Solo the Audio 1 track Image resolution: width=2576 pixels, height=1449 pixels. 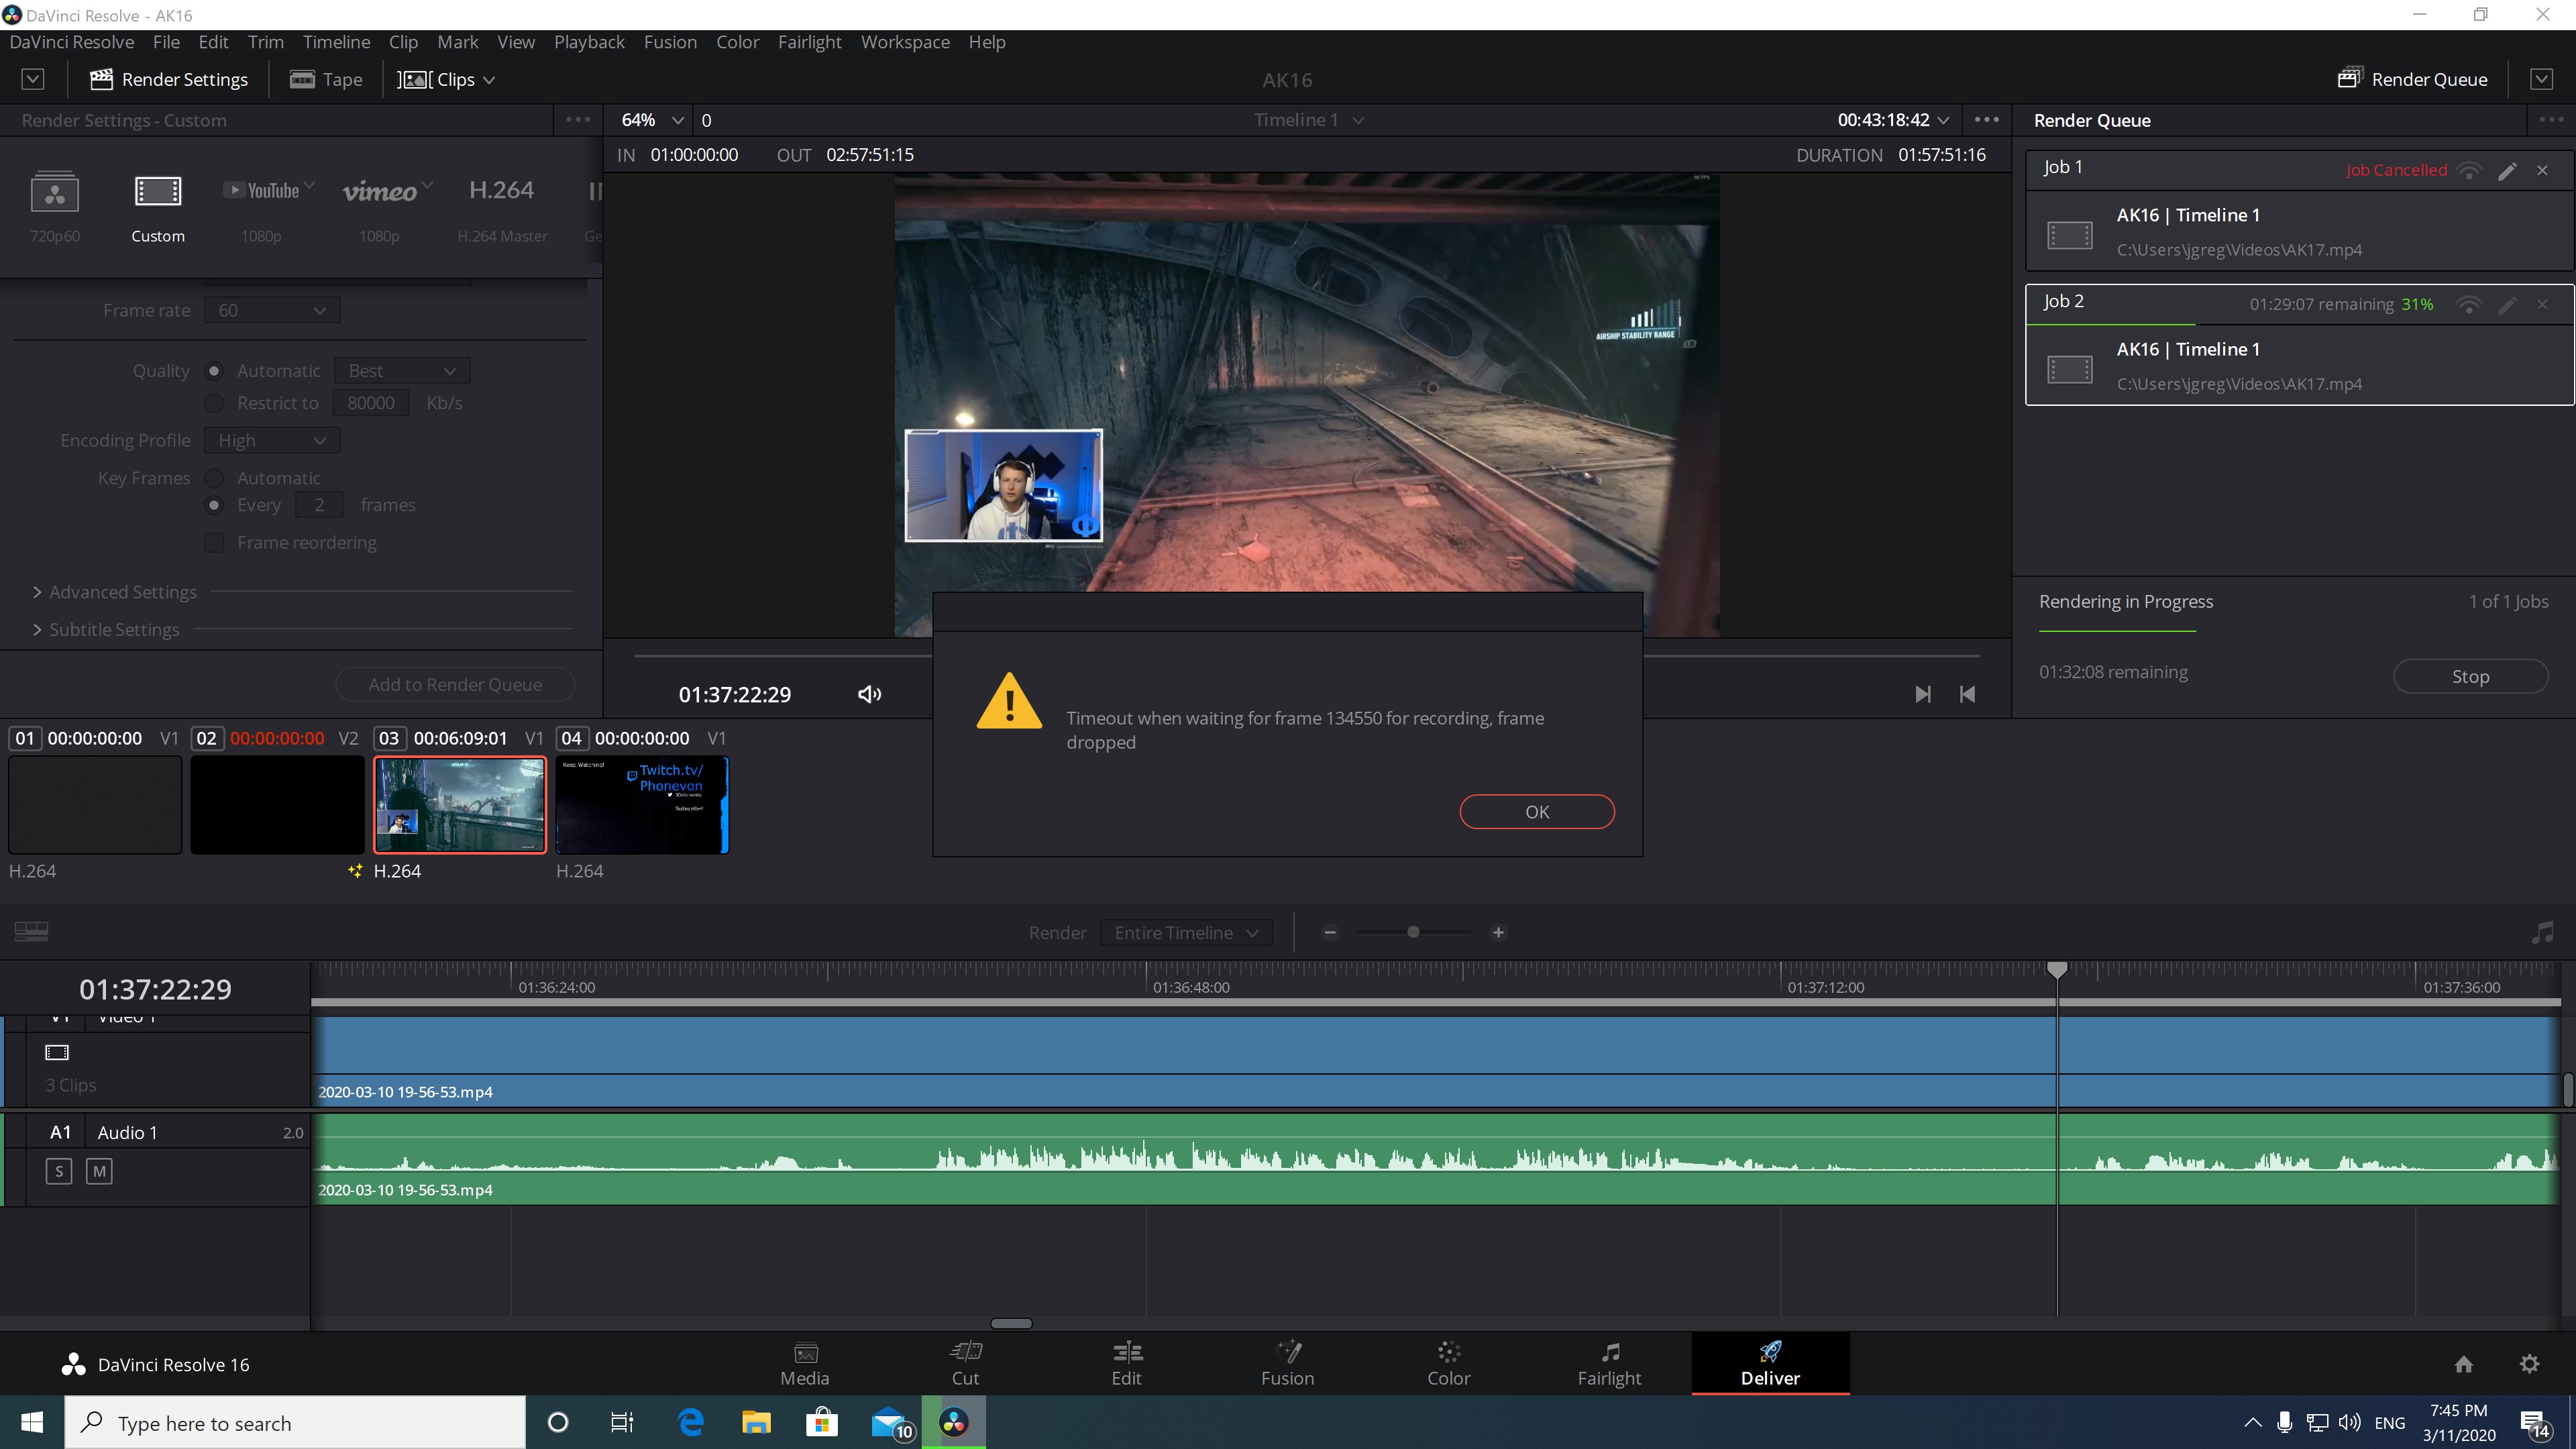59,1171
